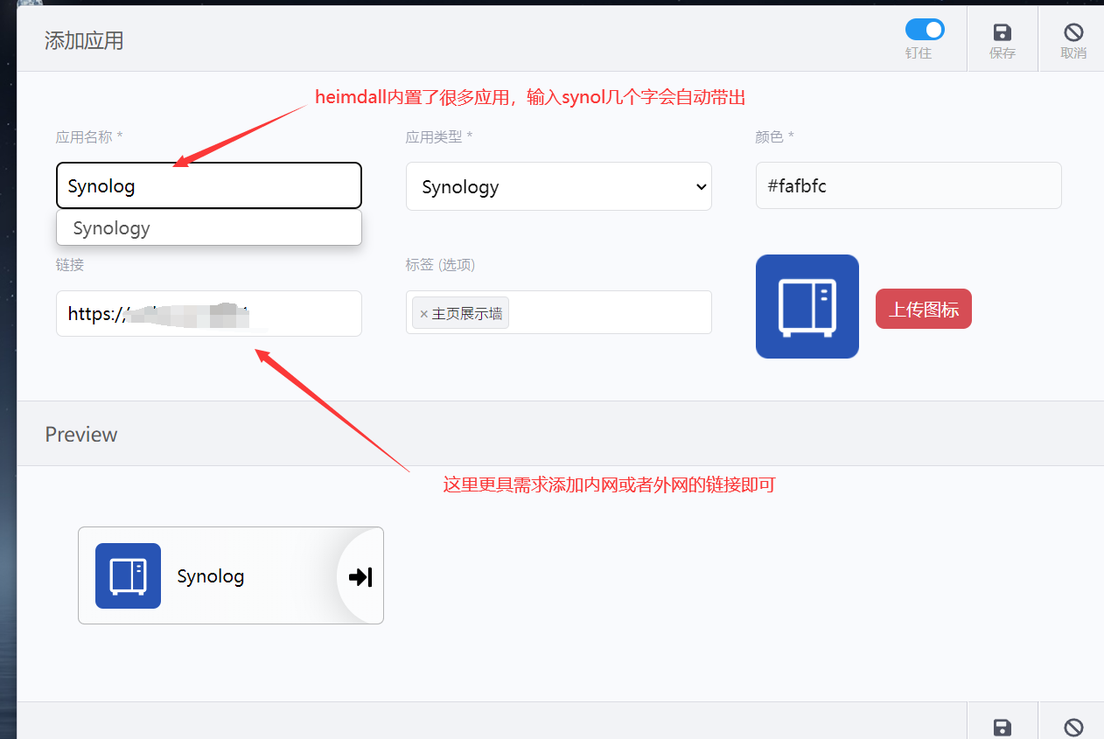This screenshot has width=1104, height=739.
Task: Toggle the 钉住 pin switch
Action: (x=925, y=30)
